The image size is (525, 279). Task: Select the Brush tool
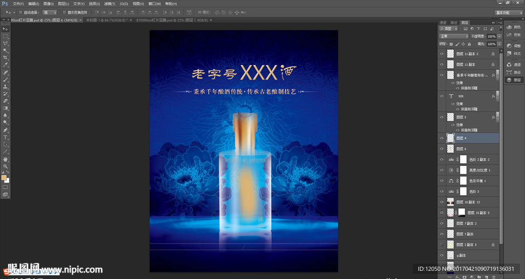[x=5, y=79]
